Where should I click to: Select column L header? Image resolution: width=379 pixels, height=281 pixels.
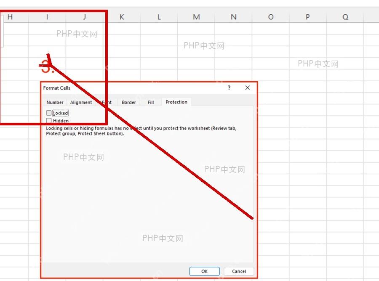(159, 17)
